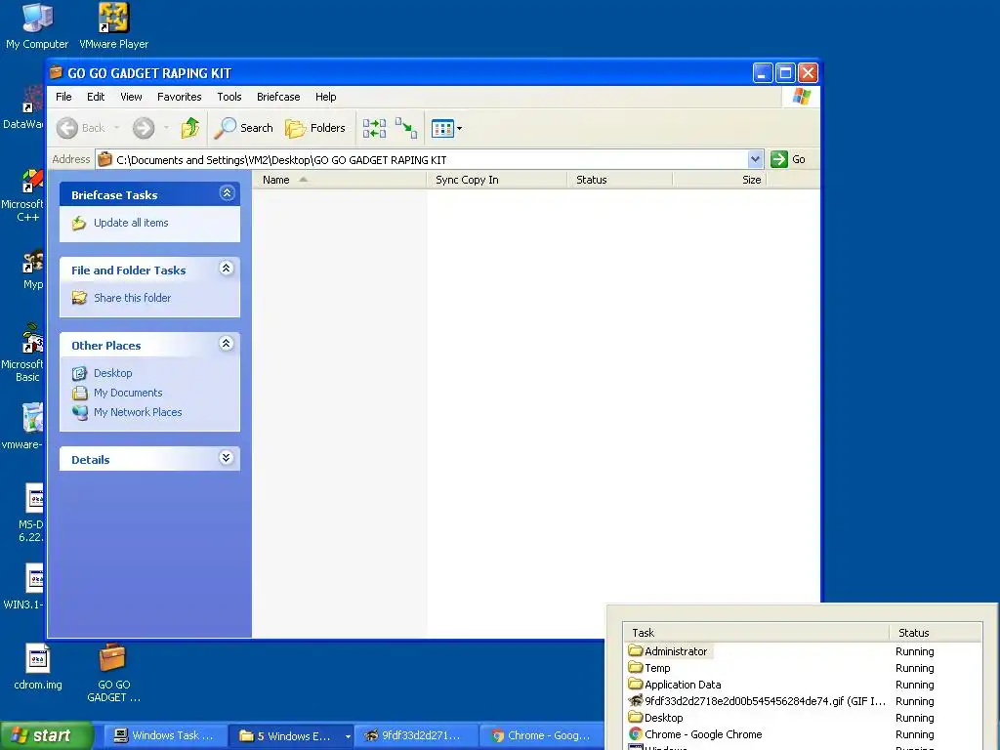1000x750 pixels.
Task: Select Application Data task row
Action: [x=803, y=685]
